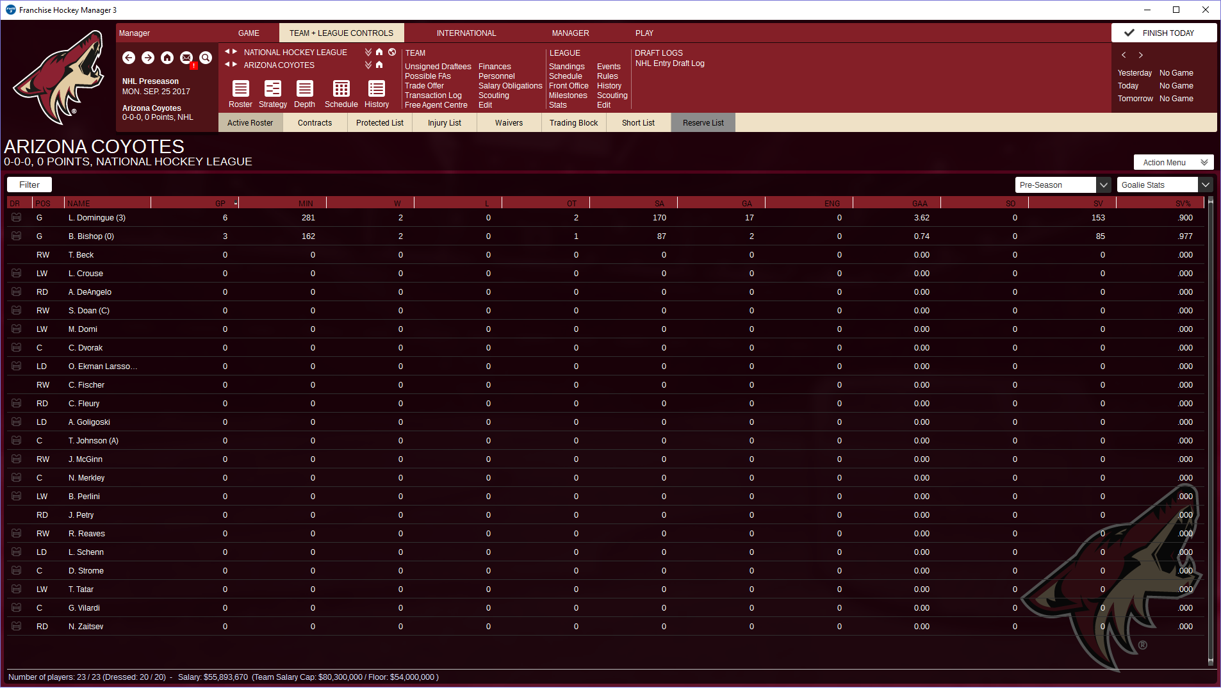Open the mail inbox icon
The width and height of the screenshot is (1221, 692).
(x=186, y=58)
